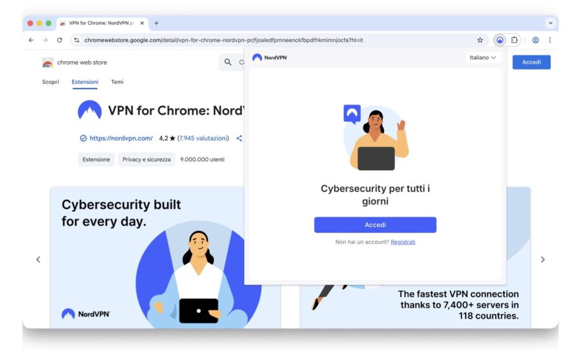Reload the page
581x358 pixels.
coord(59,40)
